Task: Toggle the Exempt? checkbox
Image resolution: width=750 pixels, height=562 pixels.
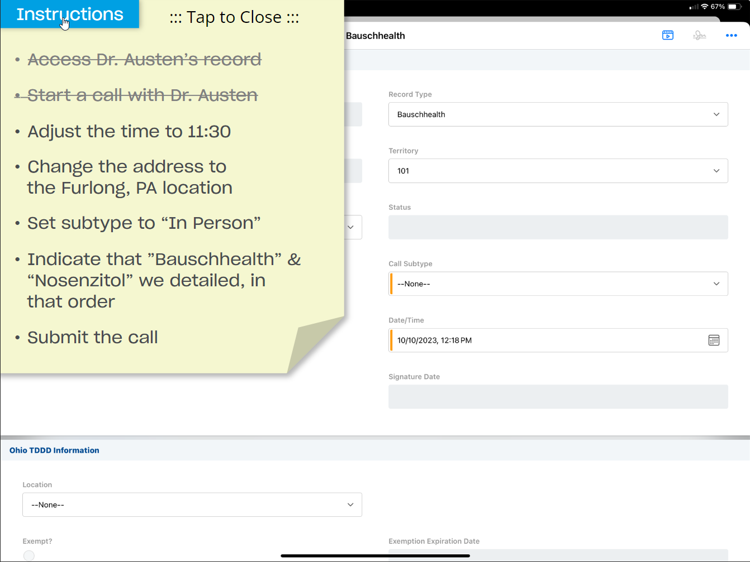Action: click(29, 555)
